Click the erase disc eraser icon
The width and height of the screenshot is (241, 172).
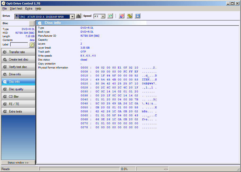[x=122, y=16]
